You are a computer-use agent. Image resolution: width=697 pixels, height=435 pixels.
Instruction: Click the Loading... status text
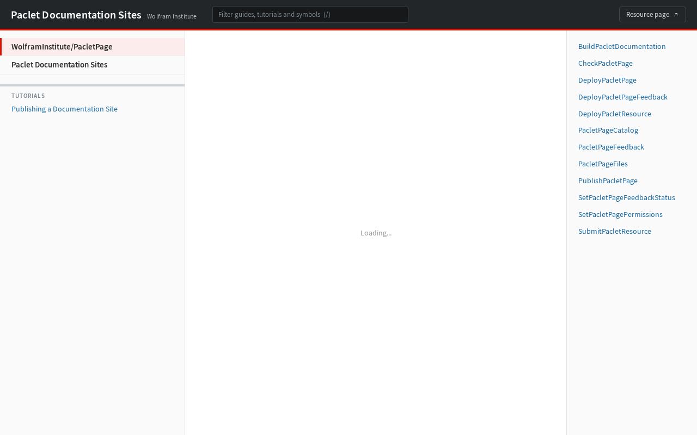click(x=376, y=233)
